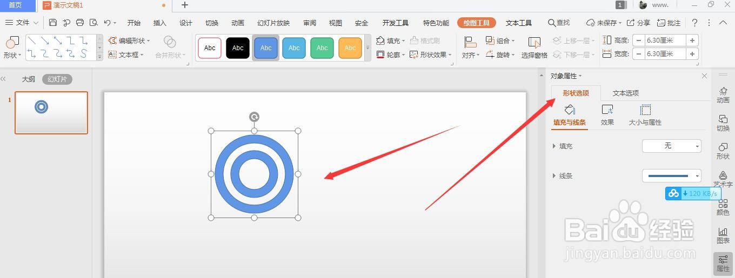Viewport: 735px width, 278px height.
Task: Open the 开始 ribbon tab
Action: point(134,23)
